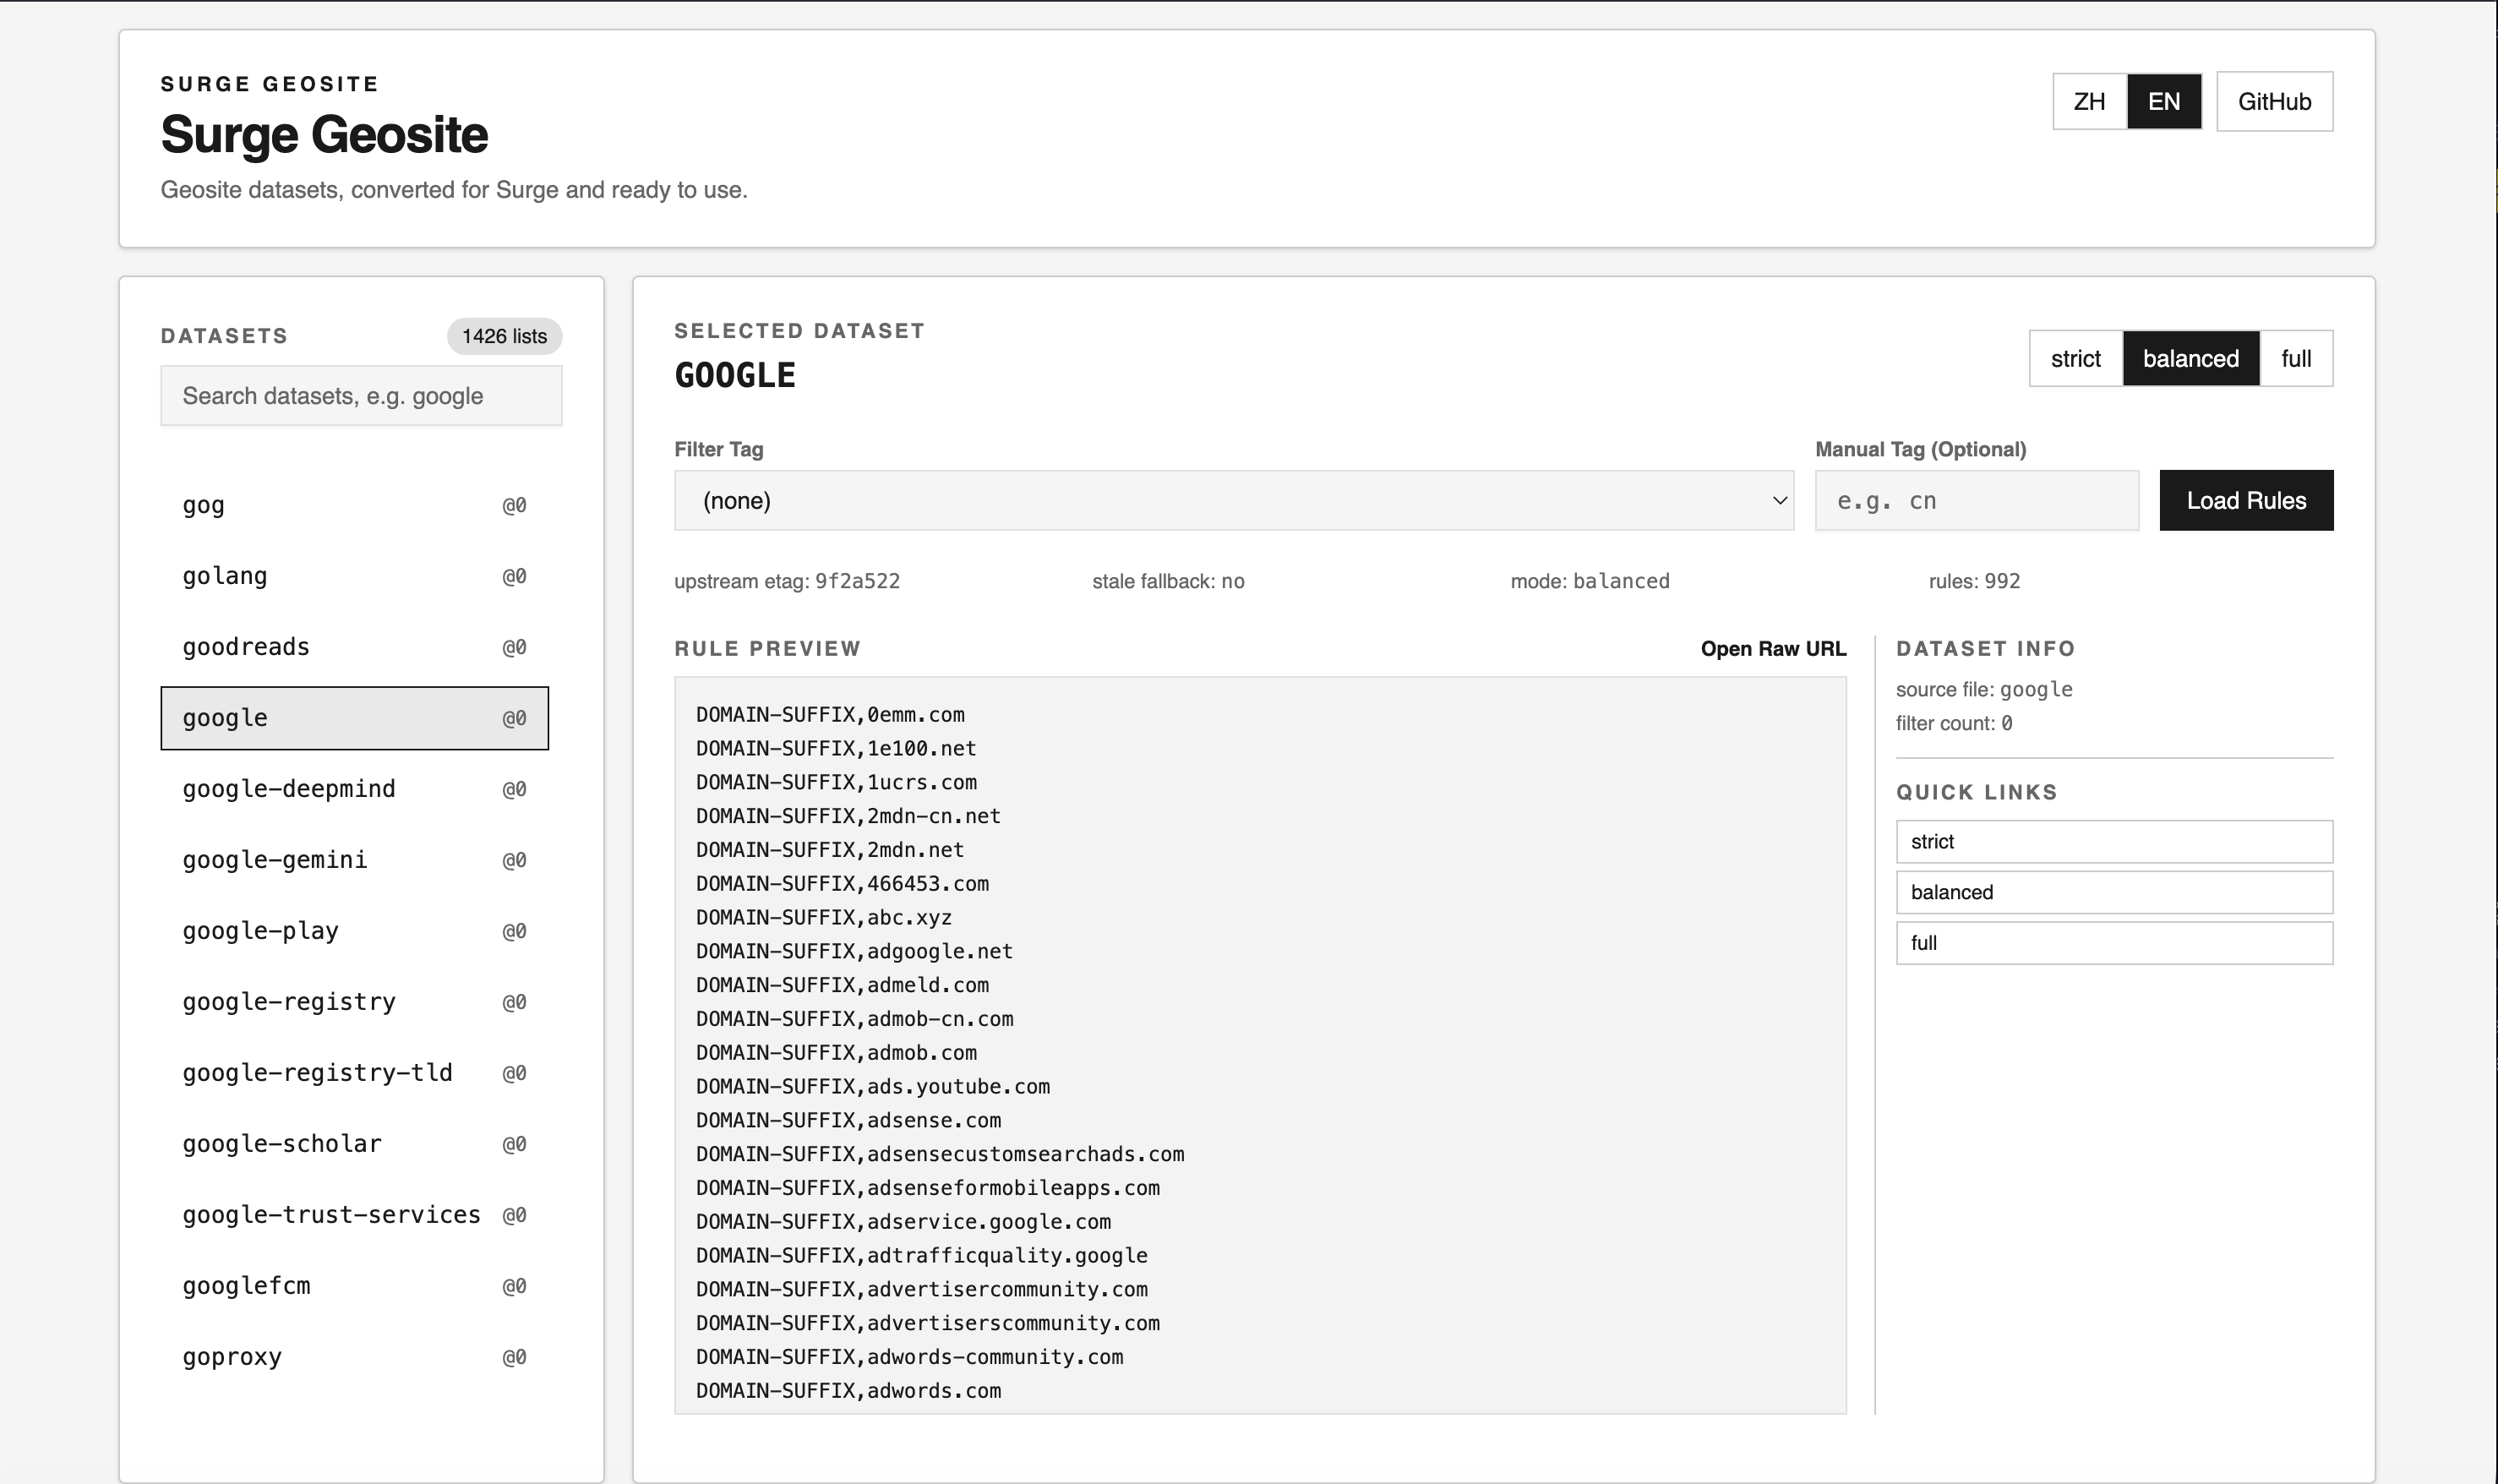Click the DOMAIN-SUFFIX,abc.xyz rule line
Viewport: 2498px width, 1484px height.
(x=824, y=918)
